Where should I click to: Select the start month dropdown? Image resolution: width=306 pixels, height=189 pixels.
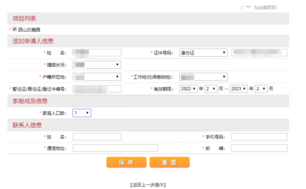pos(210,89)
